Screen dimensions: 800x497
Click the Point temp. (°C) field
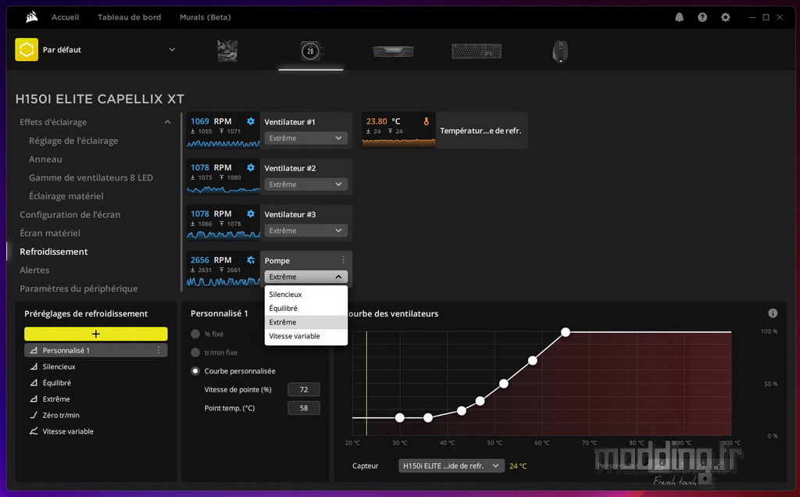click(x=304, y=408)
